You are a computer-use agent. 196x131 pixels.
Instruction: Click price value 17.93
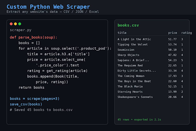172,76
